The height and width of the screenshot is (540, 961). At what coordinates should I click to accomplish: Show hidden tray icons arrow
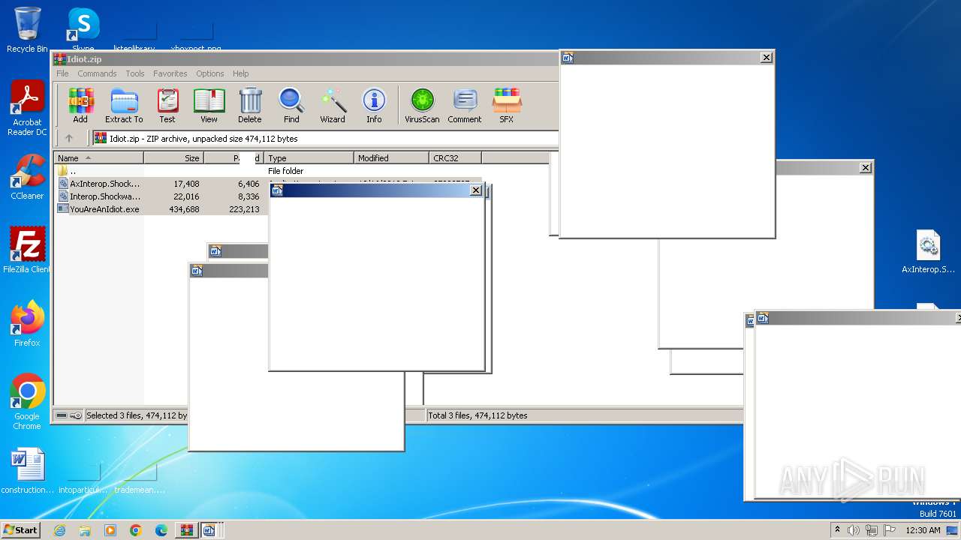[837, 529]
